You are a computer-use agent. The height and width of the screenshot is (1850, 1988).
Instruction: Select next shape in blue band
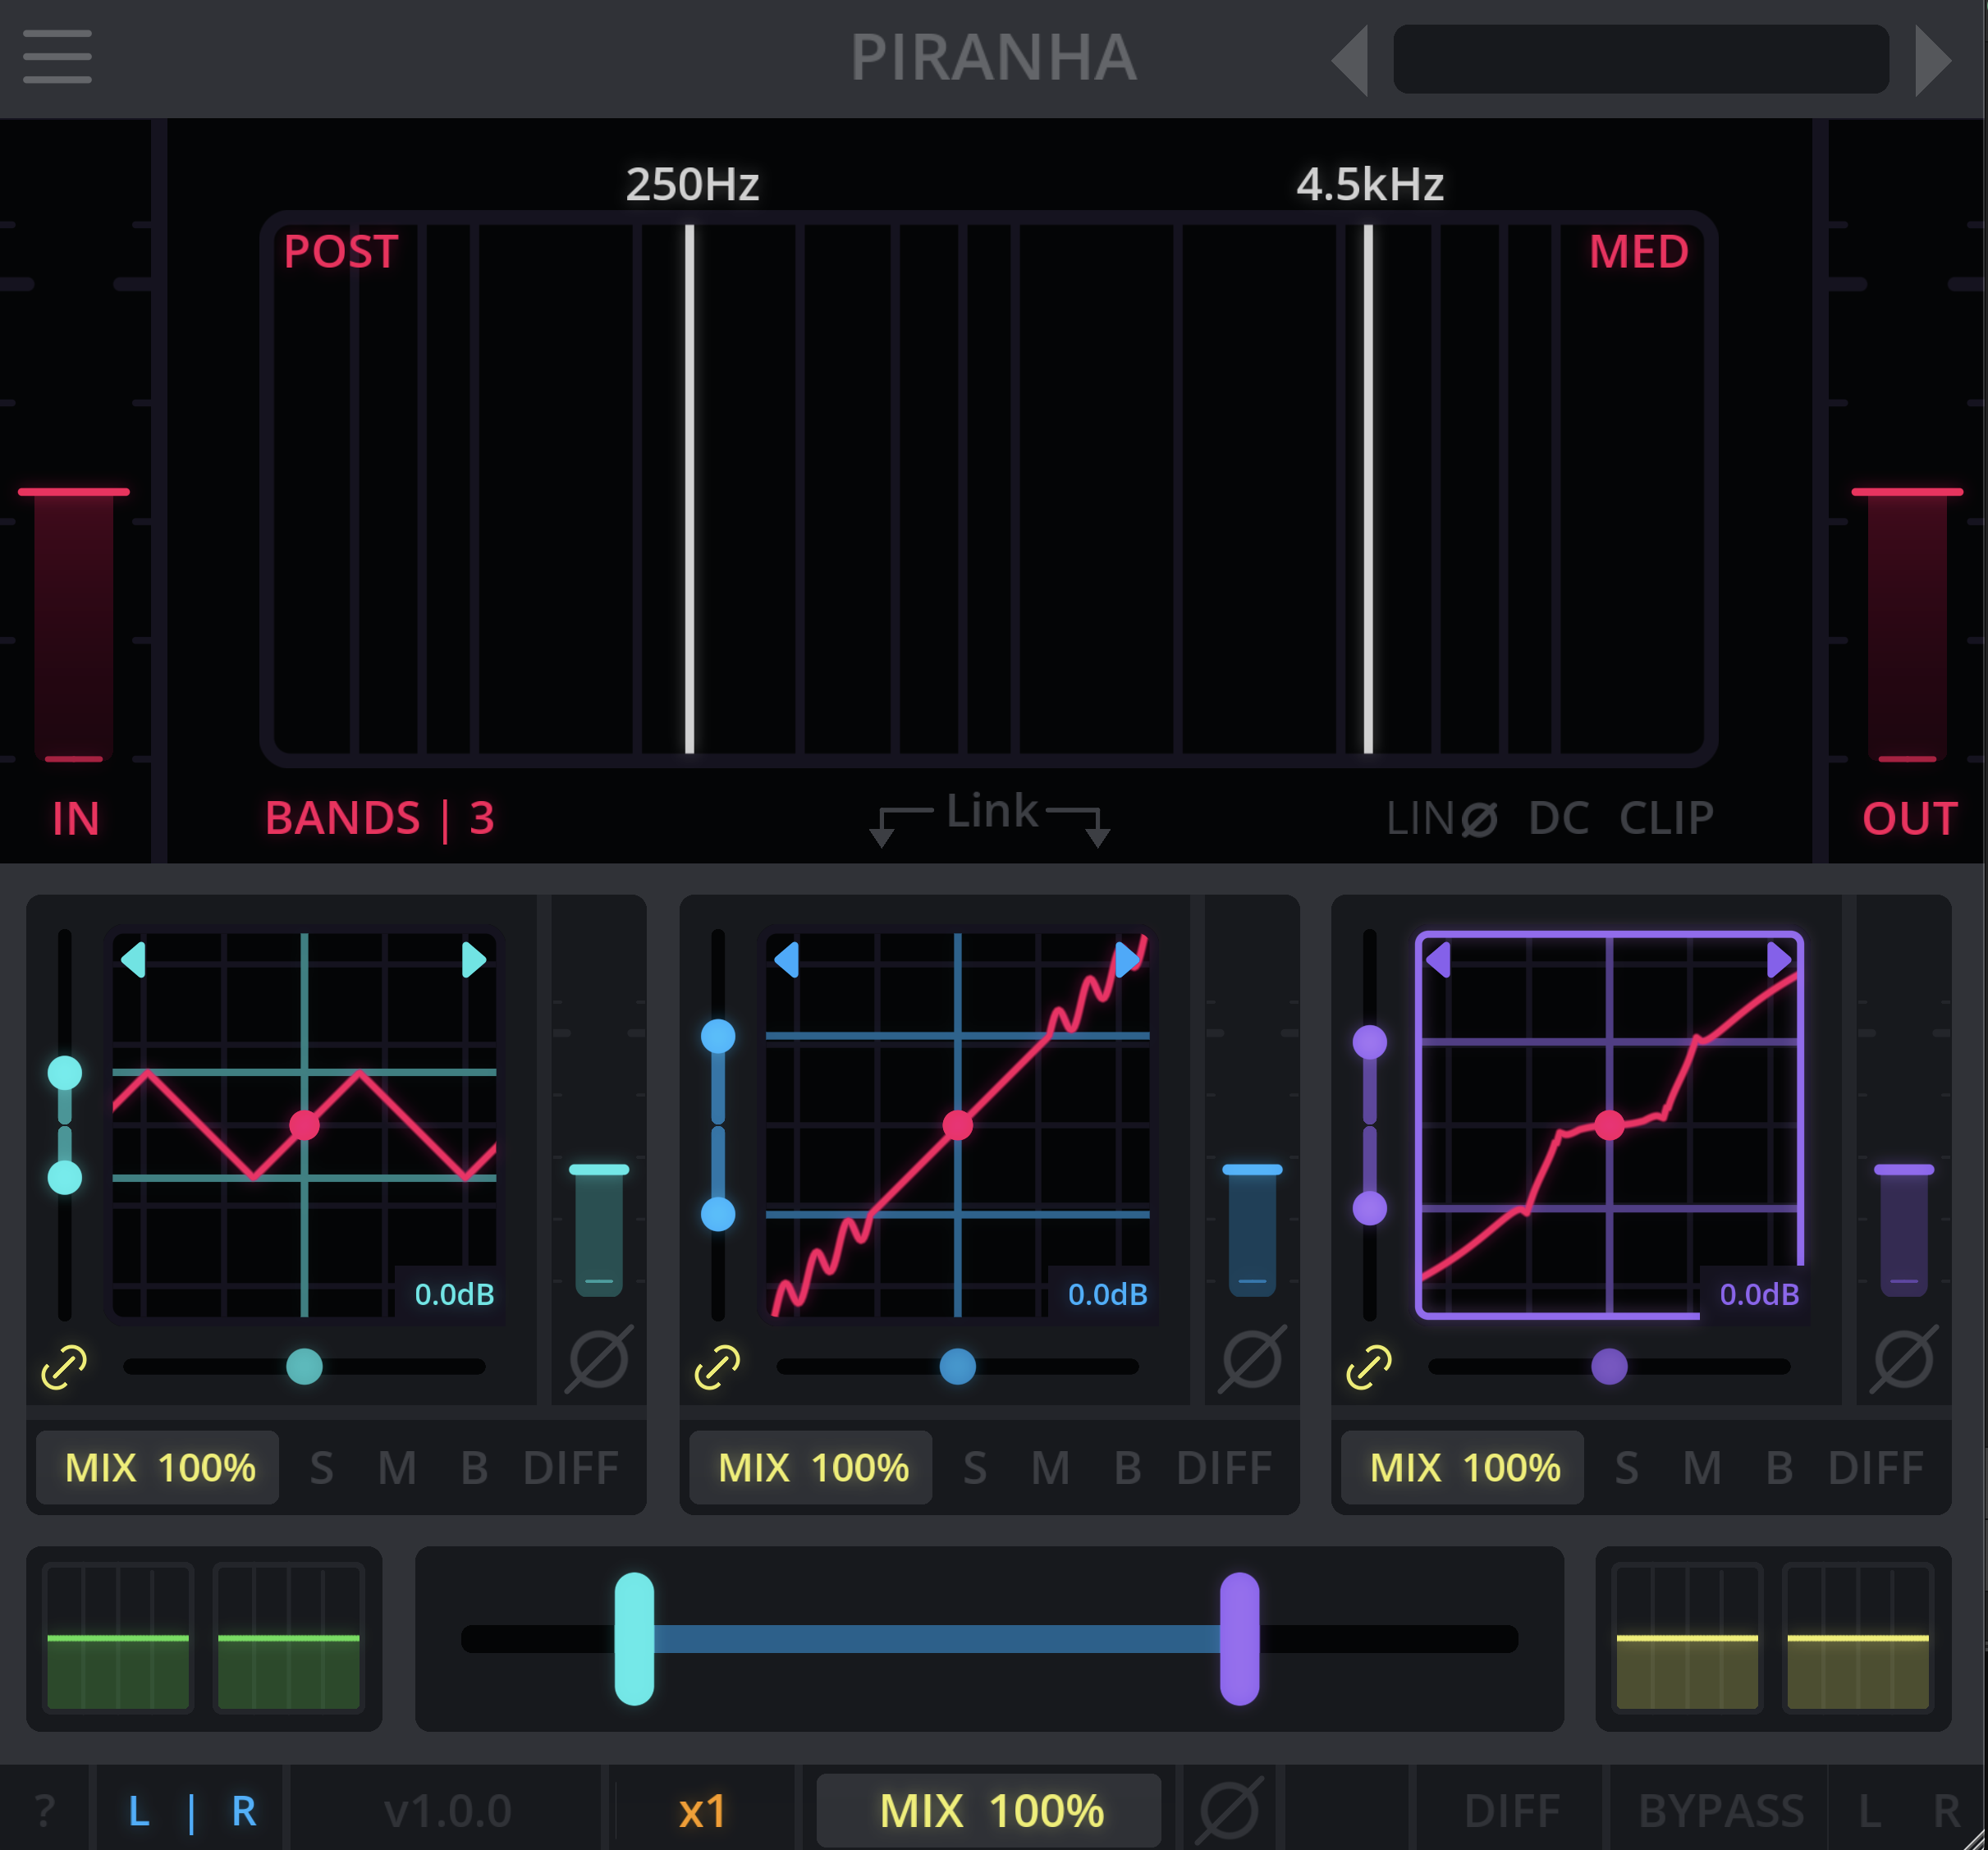tap(1127, 960)
